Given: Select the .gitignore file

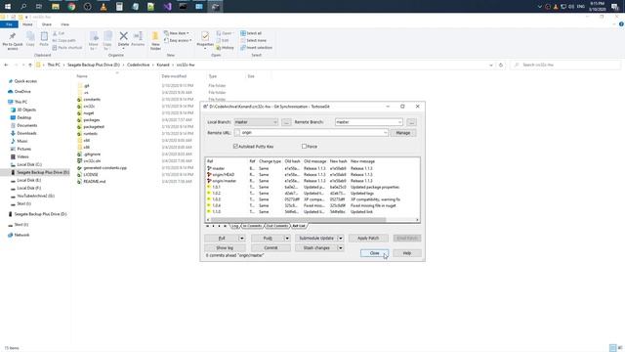Looking at the screenshot, I should (x=92, y=154).
